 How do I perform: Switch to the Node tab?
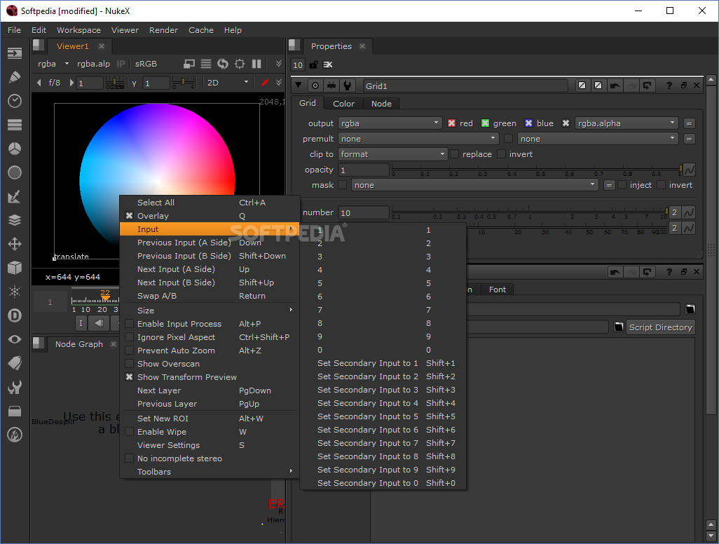[x=381, y=104]
